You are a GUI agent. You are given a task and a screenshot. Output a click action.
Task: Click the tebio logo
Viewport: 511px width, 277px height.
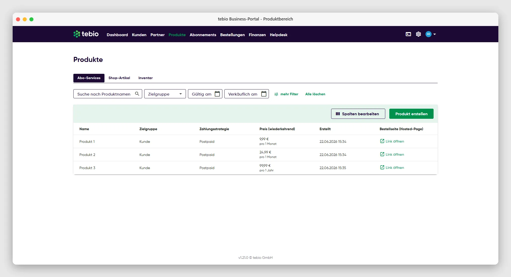86,34
